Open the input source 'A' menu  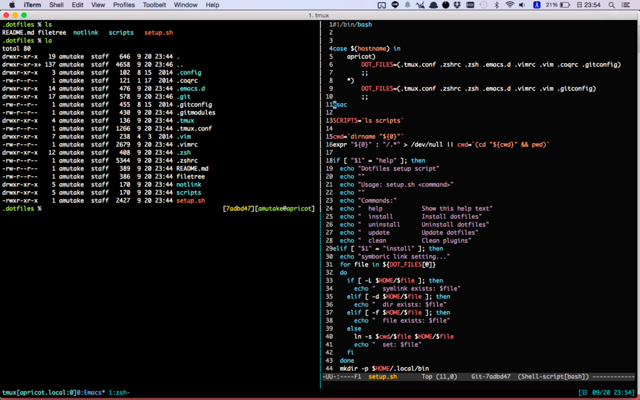pos(536,5)
